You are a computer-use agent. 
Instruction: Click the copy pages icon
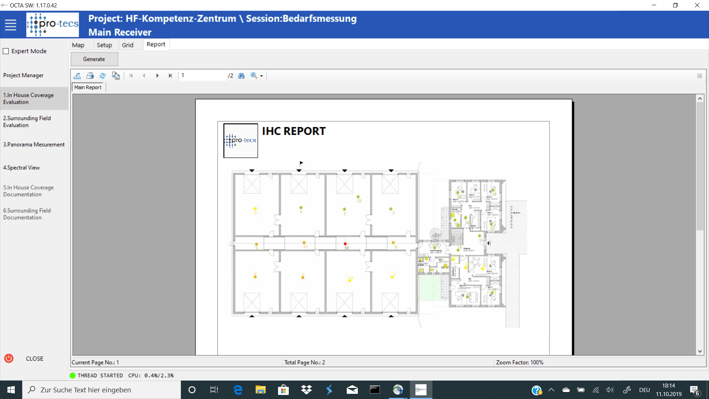pos(116,76)
